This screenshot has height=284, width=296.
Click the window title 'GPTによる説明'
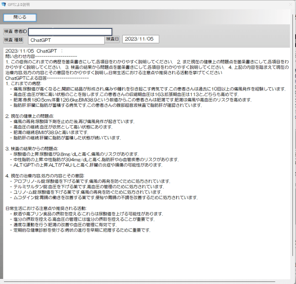19,4
